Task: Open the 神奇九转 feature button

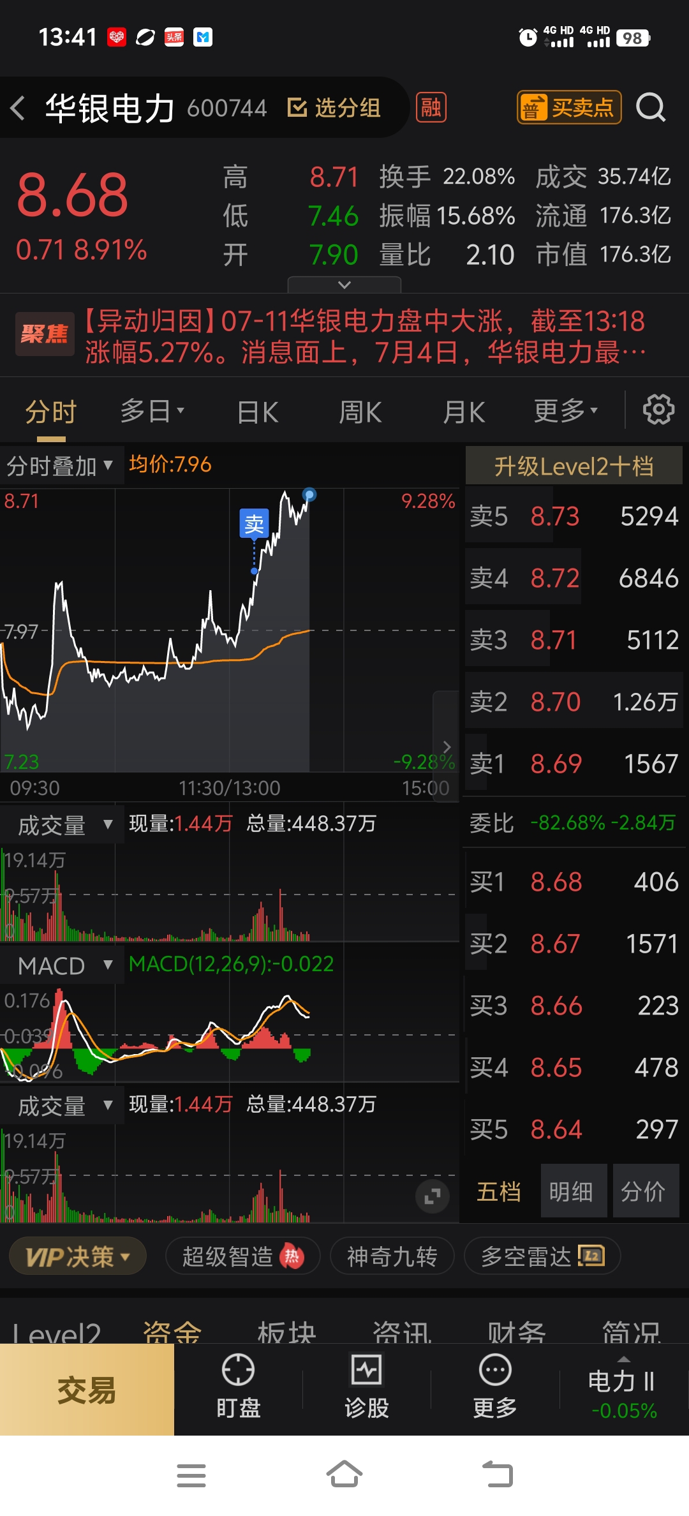Action: [x=392, y=1256]
